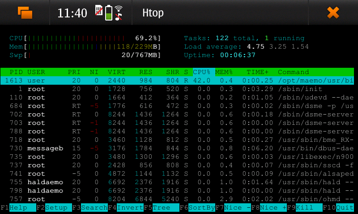Screen dimensions: 358x214
Task: Select the /sbin/udevd process row
Action: (x=177, y=97)
